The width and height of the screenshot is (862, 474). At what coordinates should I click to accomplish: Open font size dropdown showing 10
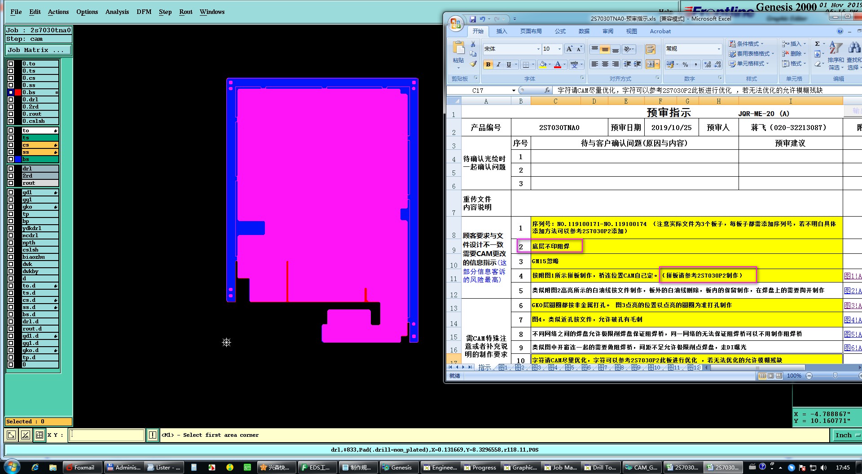click(559, 49)
